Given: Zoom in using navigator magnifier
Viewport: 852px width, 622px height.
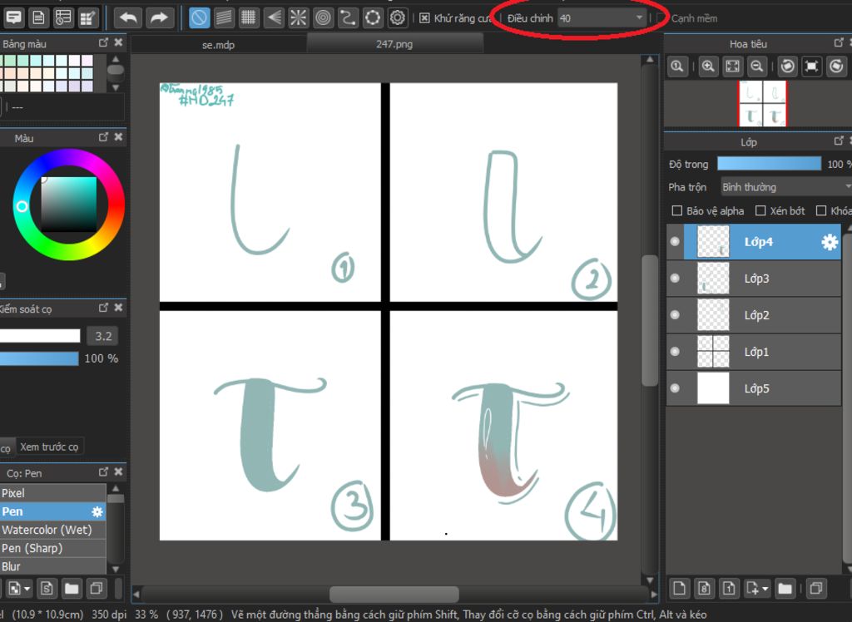Looking at the screenshot, I should pyautogui.click(x=708, y=67).
